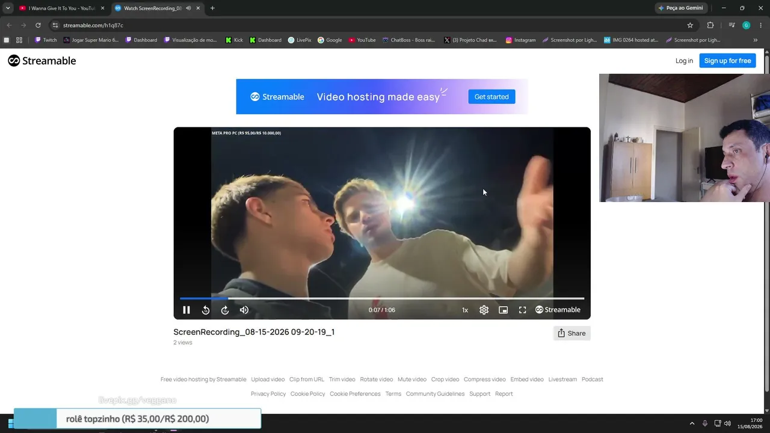
Task: Open the Chrome profile avatar
Action: pyautogui.click(x=746, y=25)
